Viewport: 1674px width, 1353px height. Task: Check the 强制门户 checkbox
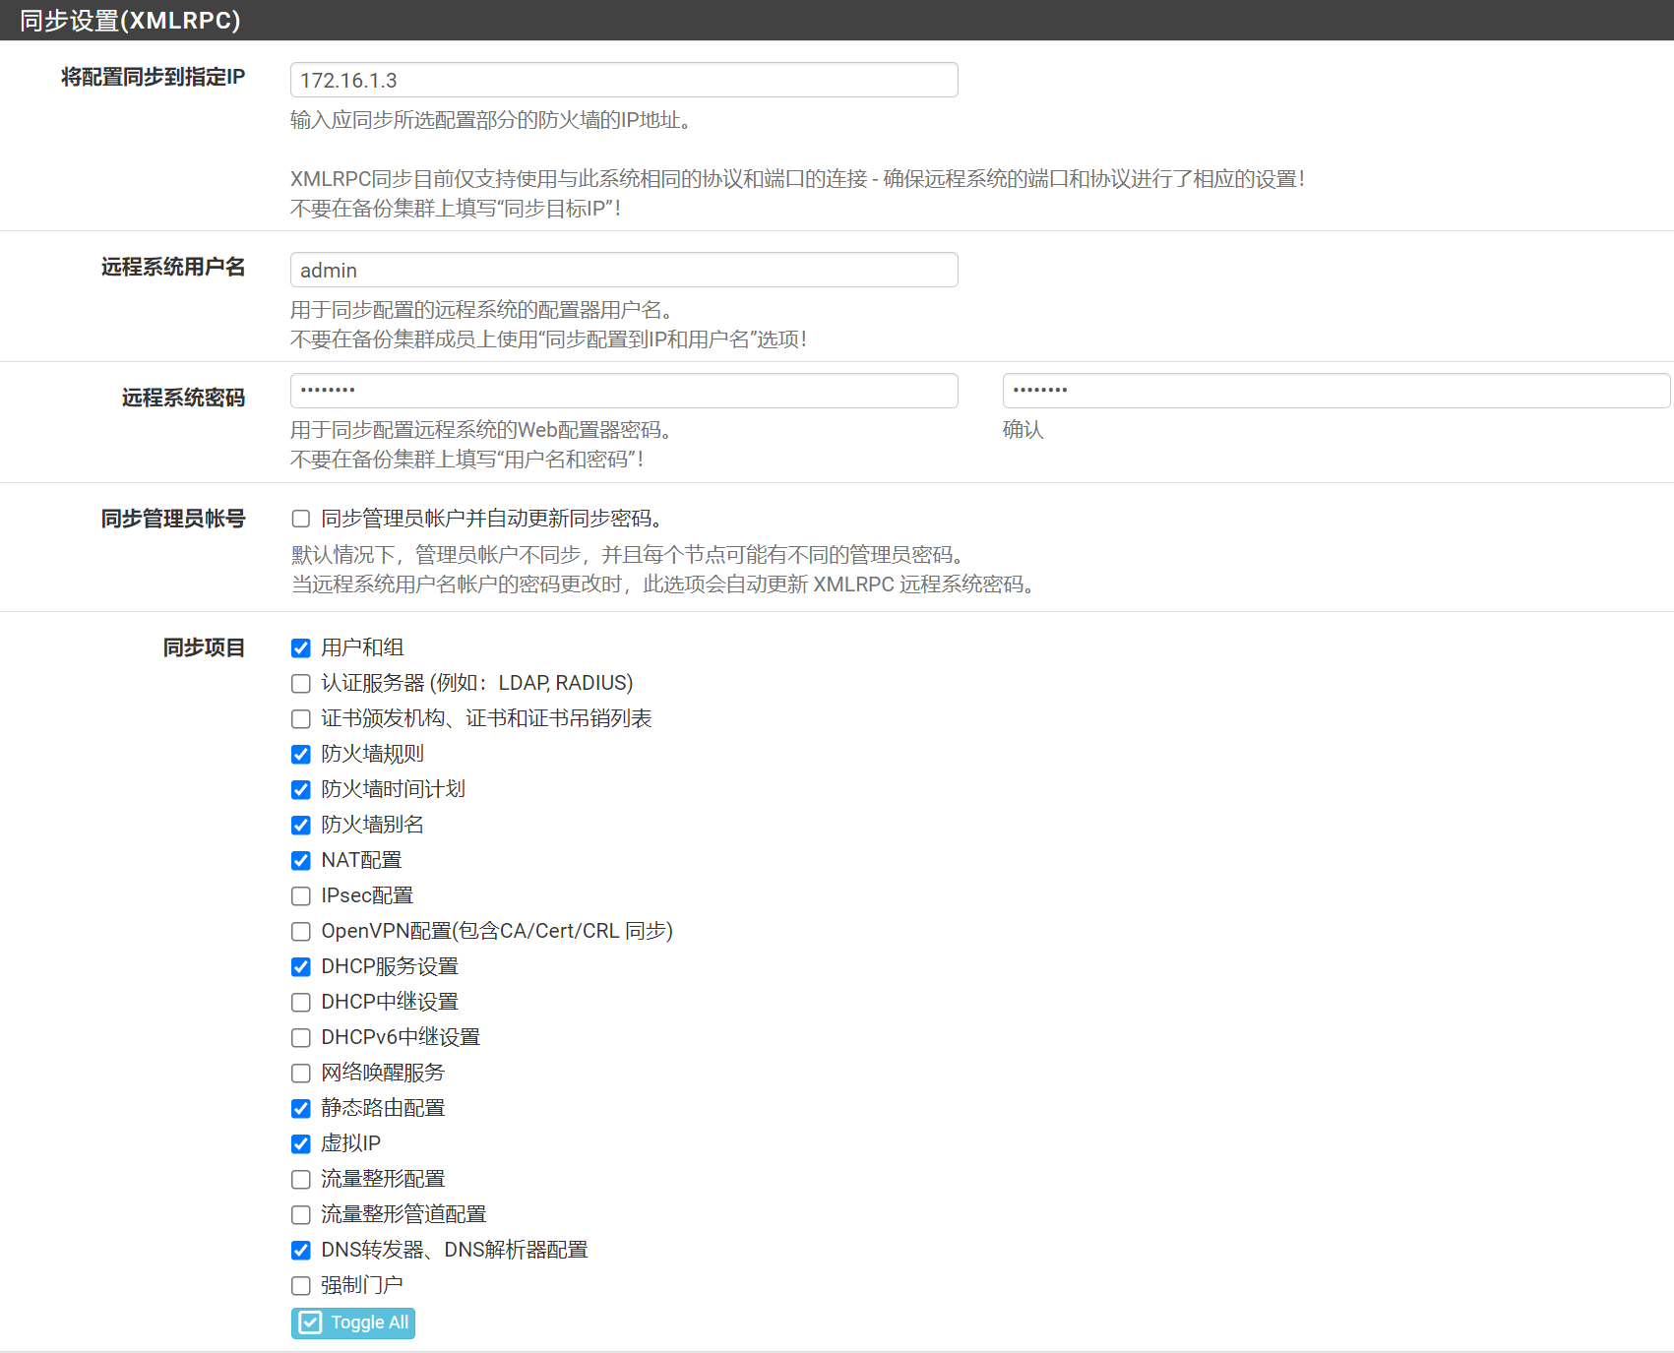[301, 1285]
